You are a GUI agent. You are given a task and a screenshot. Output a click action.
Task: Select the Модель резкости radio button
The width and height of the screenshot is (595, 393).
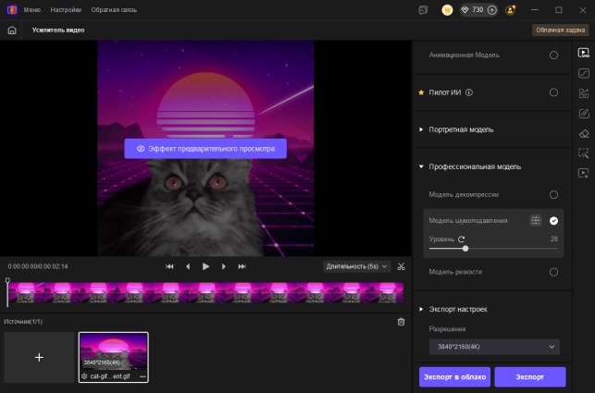pyautogui.click(x=553, y=273)
